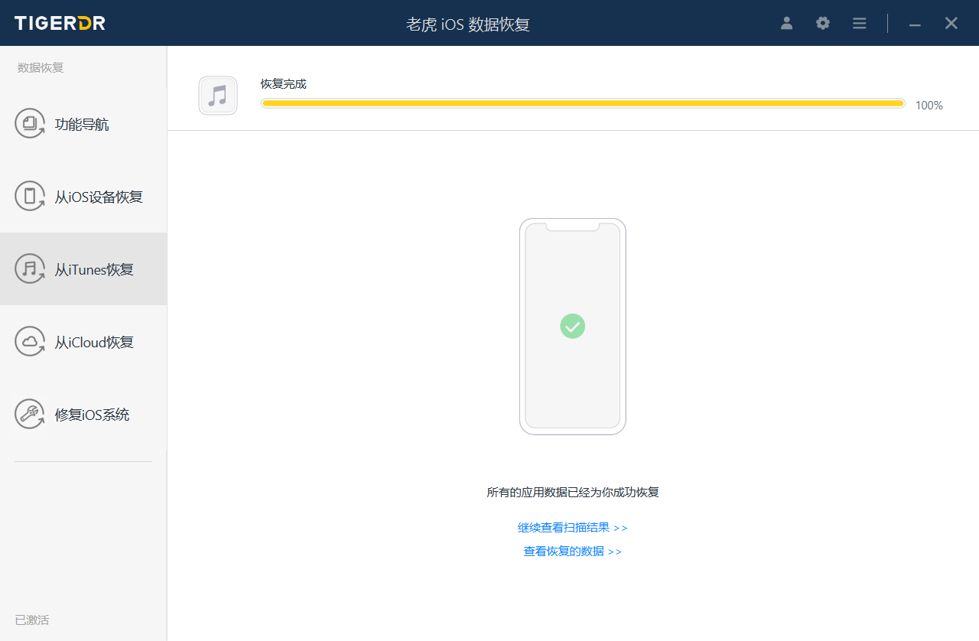Click the 已激活 activation status text

(x=32, y=620)
